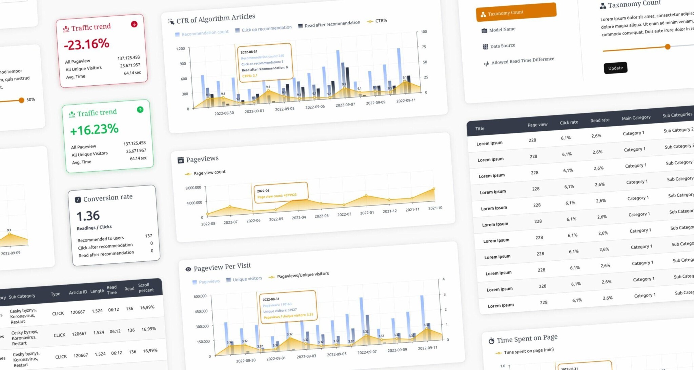Image resolution: width=694 pixels, height=370 pixels.
Task: Sort table by Click rate column header
Action: point(569,122)
